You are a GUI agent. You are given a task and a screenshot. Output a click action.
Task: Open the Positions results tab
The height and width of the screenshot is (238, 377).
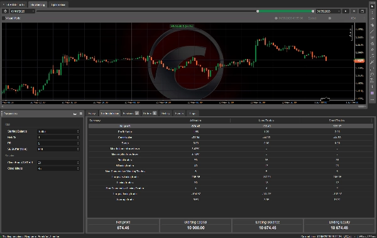point(131,114)
